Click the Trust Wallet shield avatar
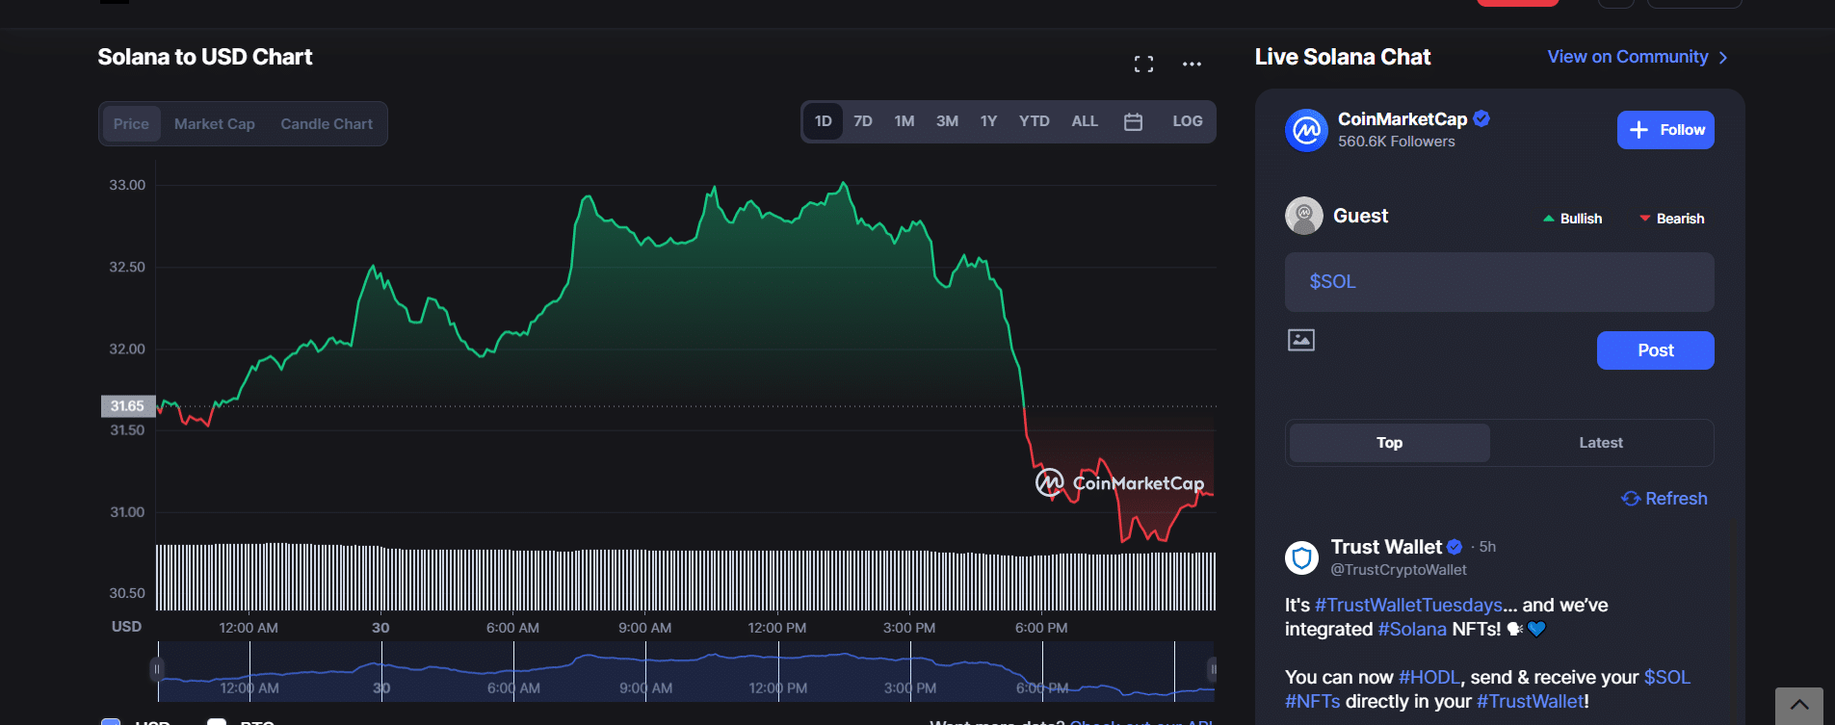Viewport: 1835px width, 725px height. point(1301,557)
